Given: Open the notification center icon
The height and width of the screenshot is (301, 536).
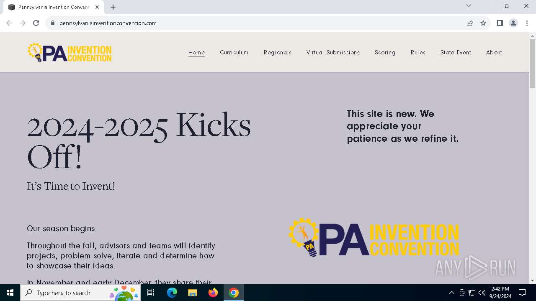Looking at the screenshot, I should point(522,293).
